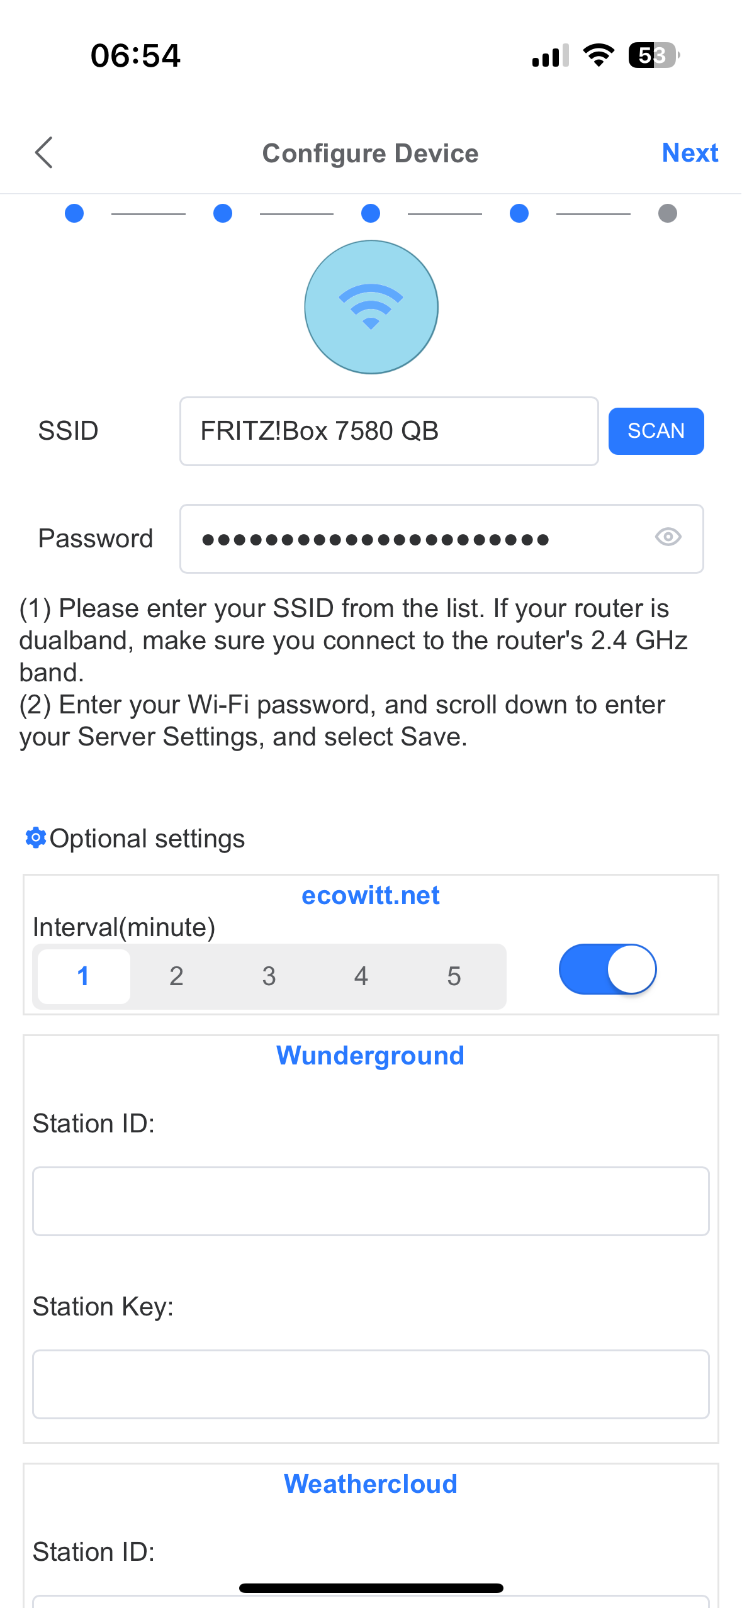The height and width of the screenshot is (1608, 742).
Task: Focus the SSID text field
Action: [x=389, y=431]
